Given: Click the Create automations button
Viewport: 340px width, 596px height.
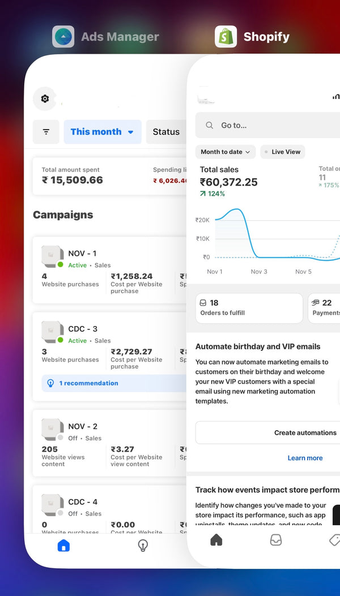Looking at the screenshot, I should pyautogui.click(x=305, y=432).
